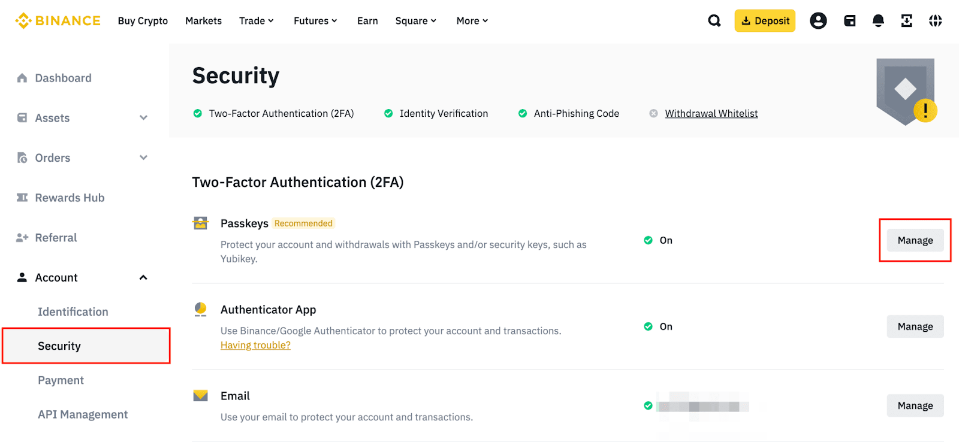Screen dimensions: 959x442
Task: Open the wallet icon in header
Action: pos(849,21)
